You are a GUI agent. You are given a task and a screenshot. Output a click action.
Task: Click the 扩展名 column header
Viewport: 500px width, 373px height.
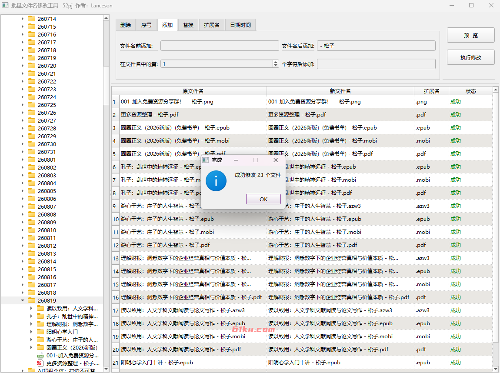pyautogui.click(x=431, y=91)
